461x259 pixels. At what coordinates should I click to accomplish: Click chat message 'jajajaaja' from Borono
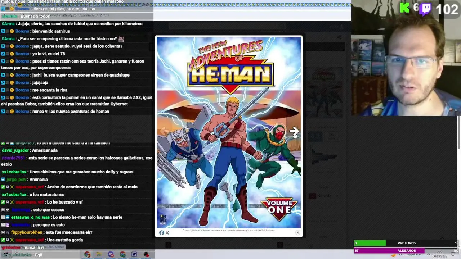[x=40, y=82]
